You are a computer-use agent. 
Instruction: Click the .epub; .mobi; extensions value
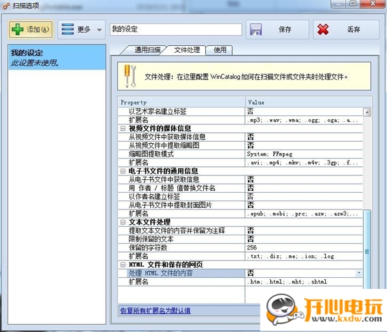(x=304, y=213)
